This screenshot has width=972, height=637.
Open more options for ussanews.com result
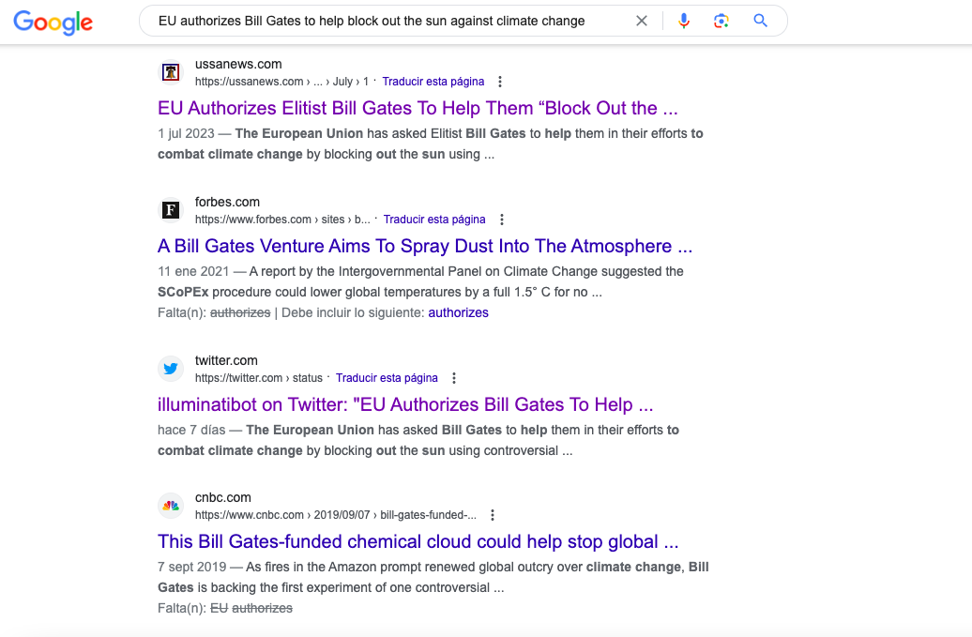tap(500, 82)
